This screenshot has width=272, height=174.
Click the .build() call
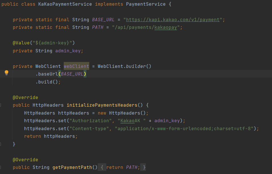tap(47, 82)
